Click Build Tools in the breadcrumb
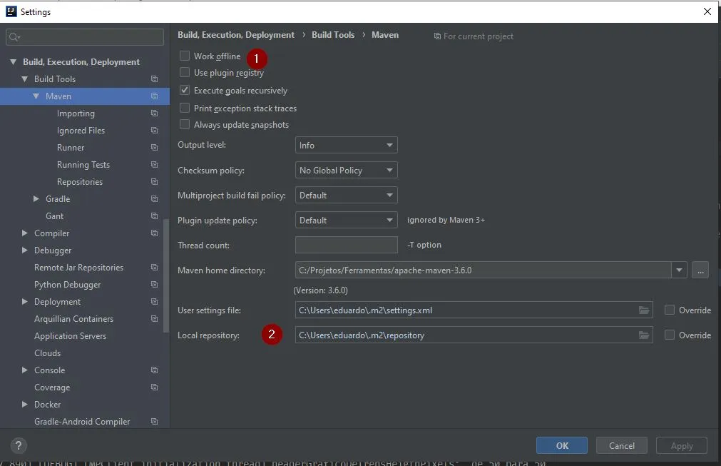The width and height of the screenshot is (721, 466). pos(333,35)
